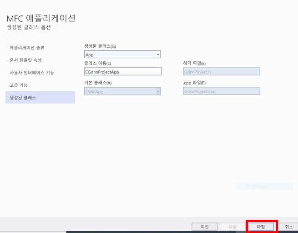
Task: Click the 기본 클래스(A) label
Action: tap(98, 83)
